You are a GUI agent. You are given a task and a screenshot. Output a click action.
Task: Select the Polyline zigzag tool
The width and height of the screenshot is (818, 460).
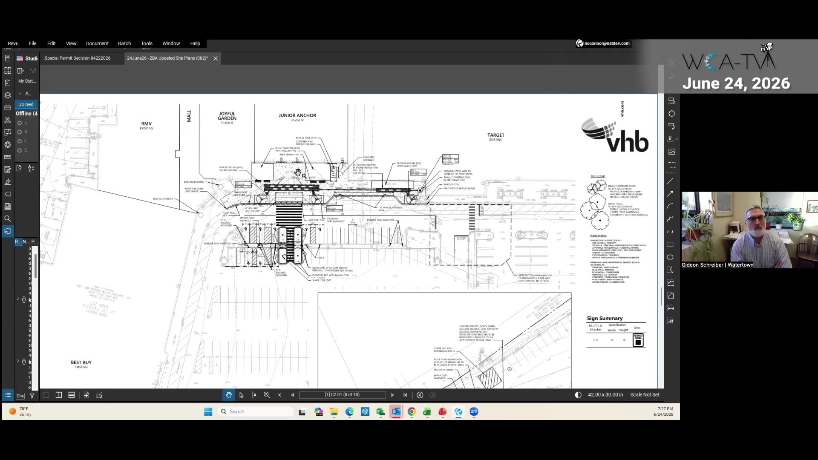coord(670,219)
